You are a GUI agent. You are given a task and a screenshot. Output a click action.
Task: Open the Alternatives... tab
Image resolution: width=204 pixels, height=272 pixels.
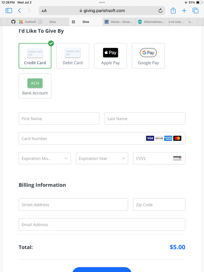coord(152,22)
